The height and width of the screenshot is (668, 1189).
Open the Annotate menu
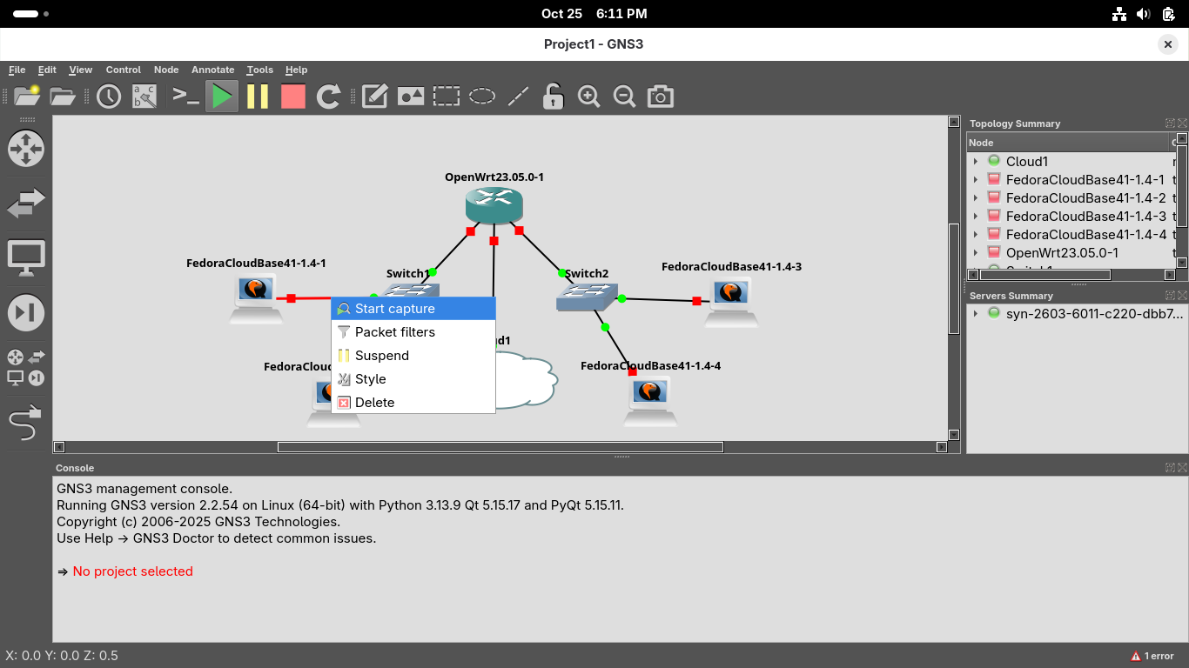pos(212,70)
